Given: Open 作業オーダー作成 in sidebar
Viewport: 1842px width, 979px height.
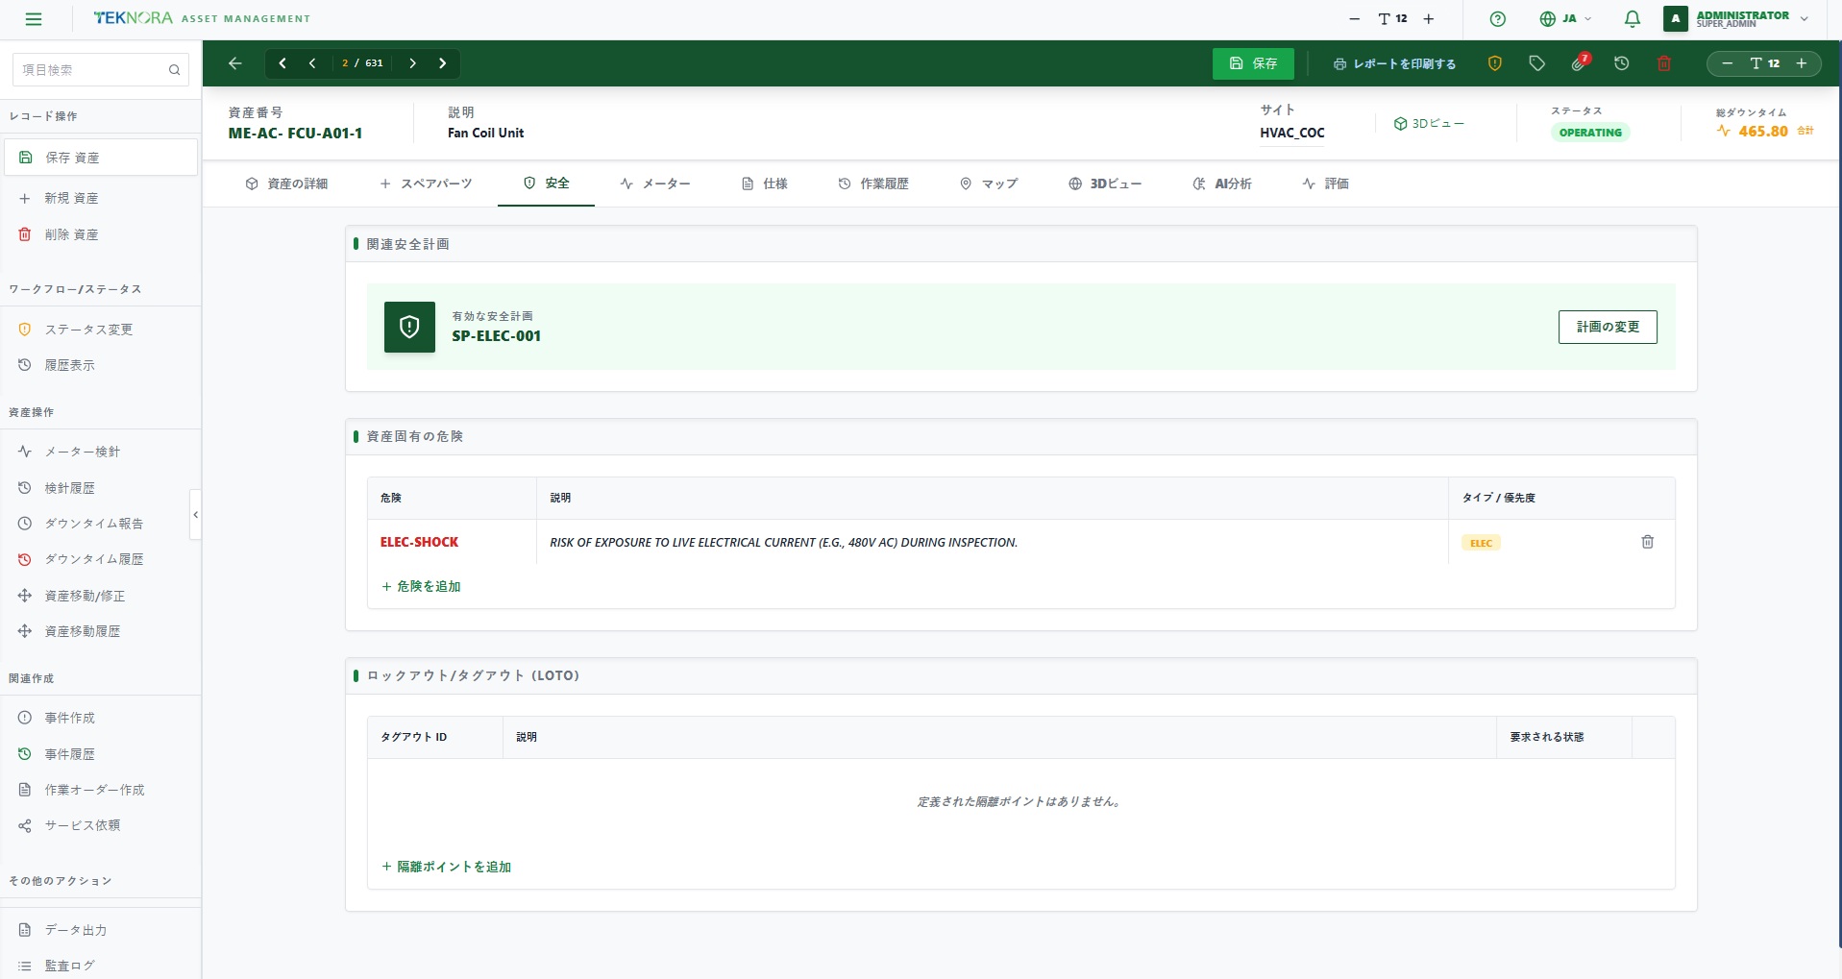Looking at the screenshot, I should click(x=100, y=790).
